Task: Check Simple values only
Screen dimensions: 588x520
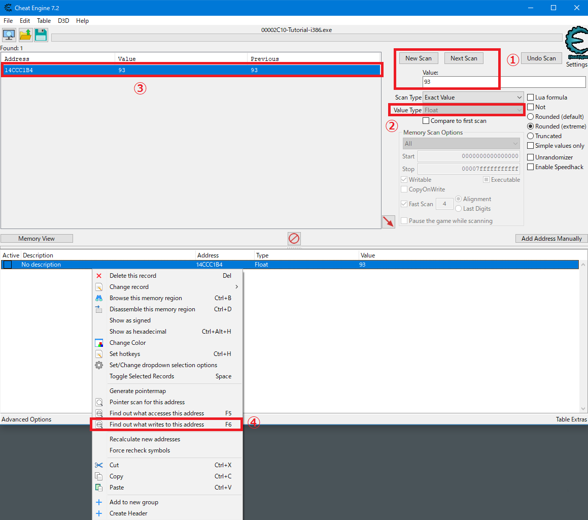Action: [530, 146]
